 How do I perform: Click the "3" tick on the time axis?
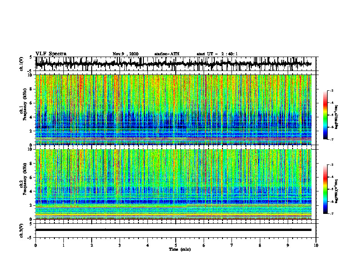pyautogui.click(x=120, y=245)
